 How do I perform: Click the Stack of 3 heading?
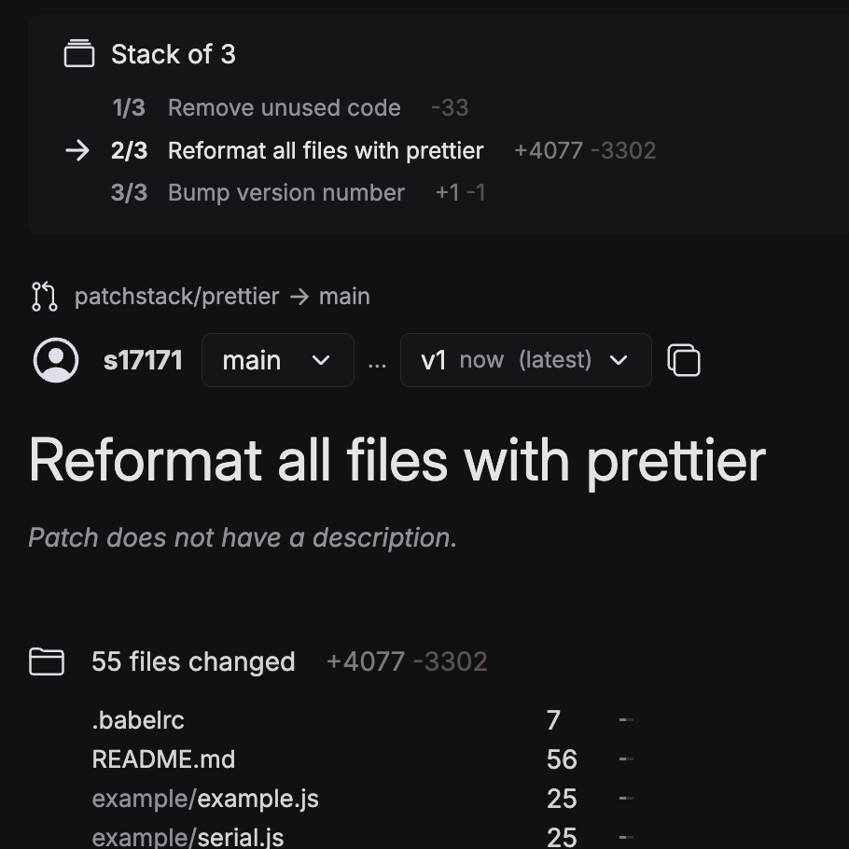174,54
